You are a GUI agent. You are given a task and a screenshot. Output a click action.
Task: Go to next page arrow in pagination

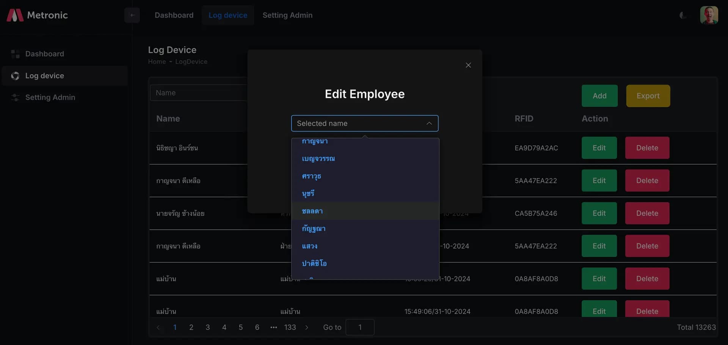pos(307,328)
